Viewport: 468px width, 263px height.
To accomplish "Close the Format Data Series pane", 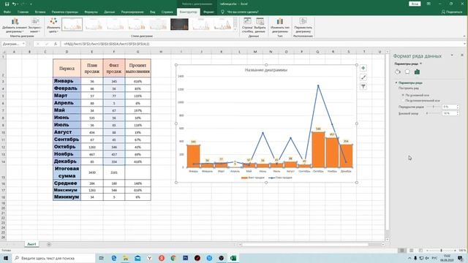I will pyautogui.click(x=461, y=56).
